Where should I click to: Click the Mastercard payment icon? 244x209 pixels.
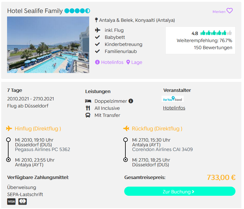pyautogui.click(x=23, y=202)
